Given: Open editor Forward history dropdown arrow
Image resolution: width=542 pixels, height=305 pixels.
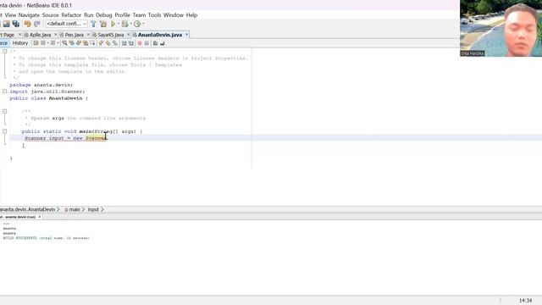Looking at the screenshot, I should (58, 43).
